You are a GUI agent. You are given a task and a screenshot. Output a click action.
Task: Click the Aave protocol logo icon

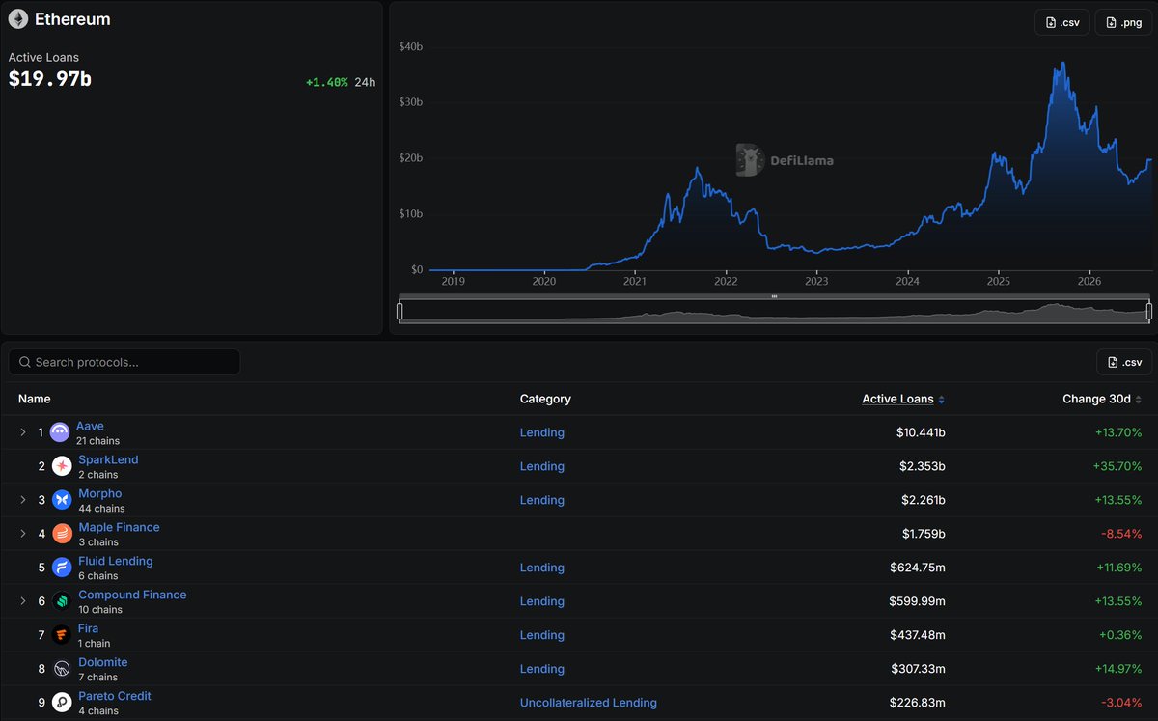coord(60,432)
